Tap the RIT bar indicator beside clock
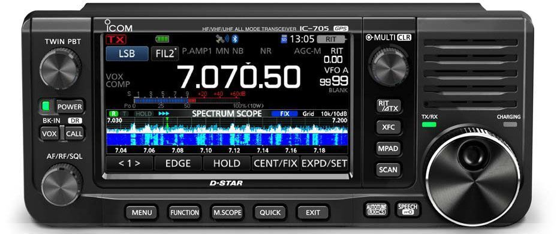 [x=332, y=39]
